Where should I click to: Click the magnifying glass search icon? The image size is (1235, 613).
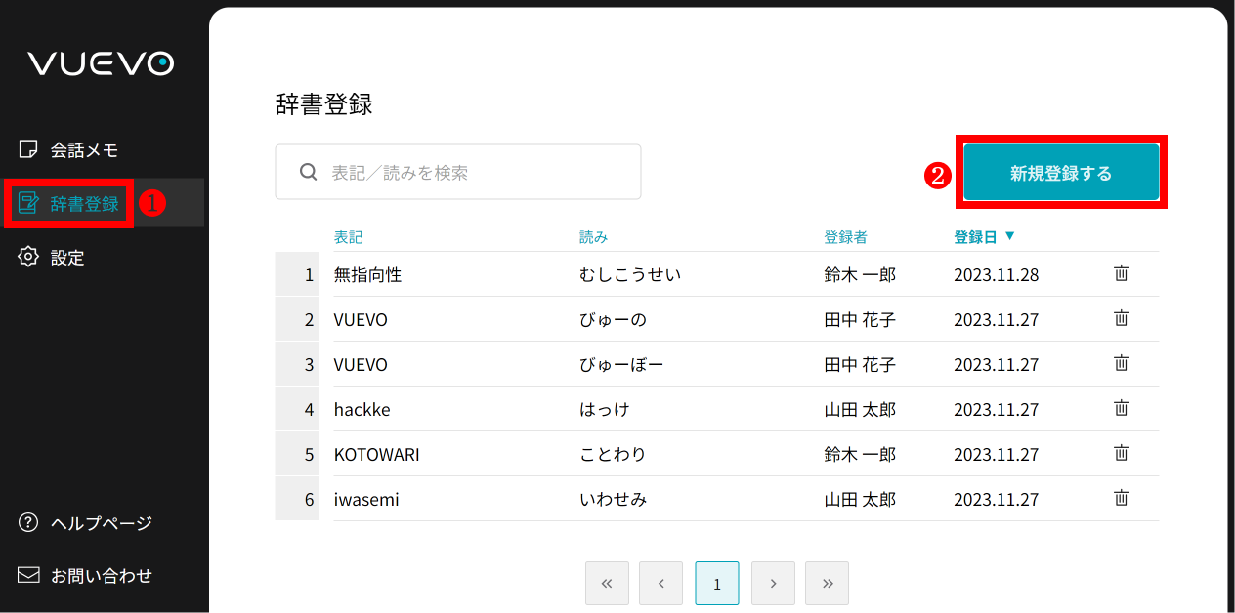coord(308,172)
